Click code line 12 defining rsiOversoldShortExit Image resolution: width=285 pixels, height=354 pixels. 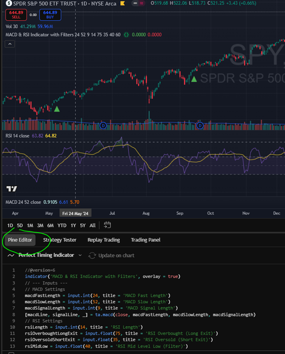(119, 340)
